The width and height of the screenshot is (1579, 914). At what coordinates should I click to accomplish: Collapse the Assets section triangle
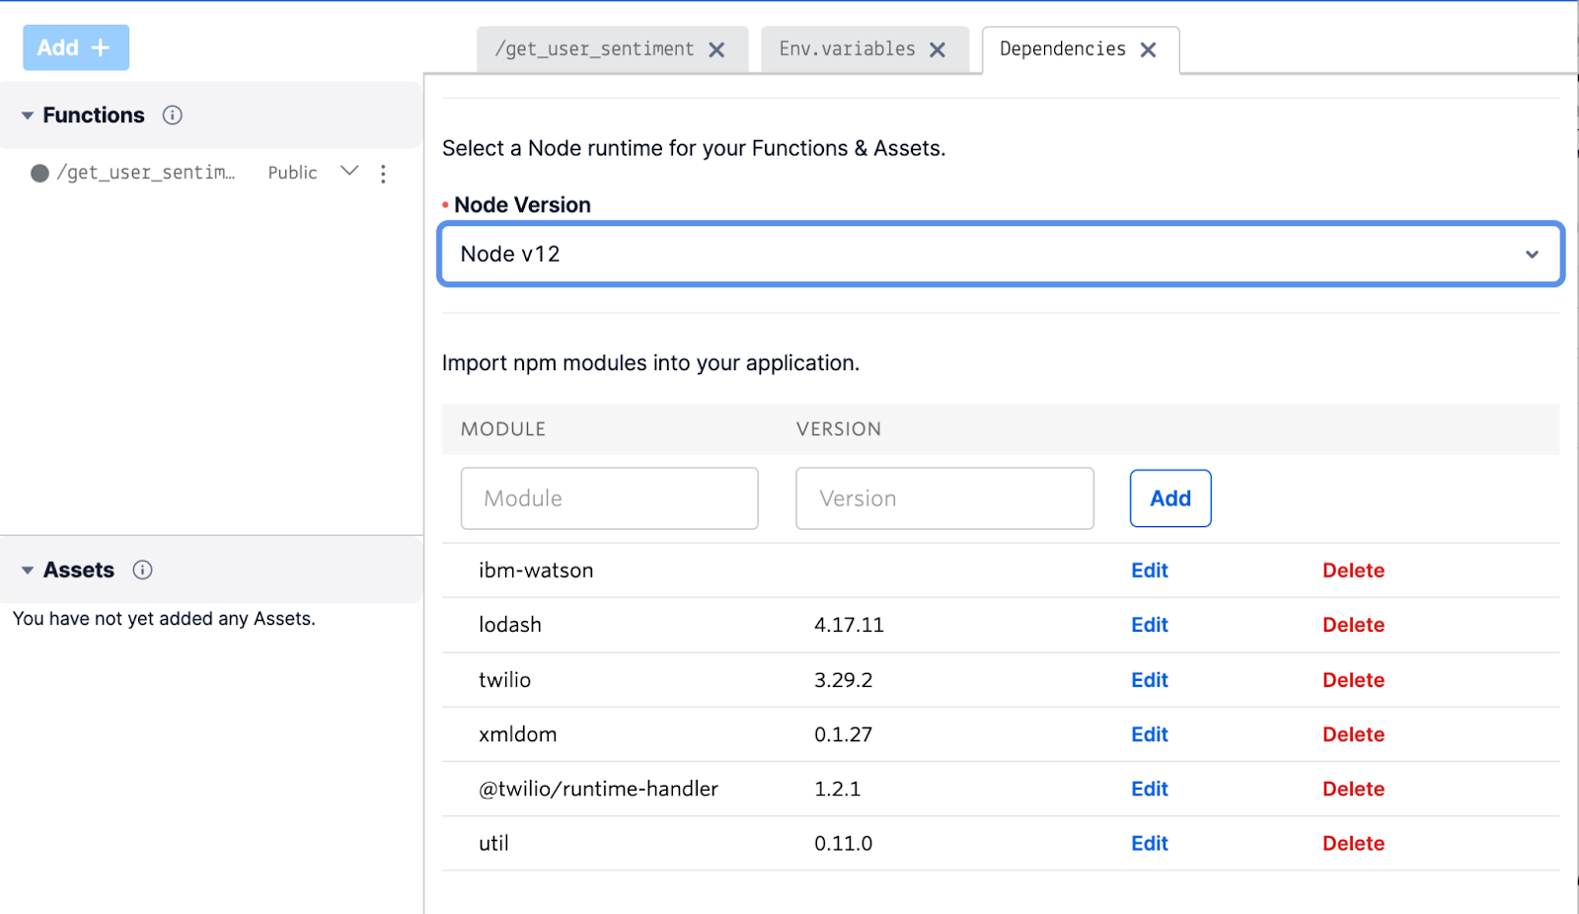28,571
